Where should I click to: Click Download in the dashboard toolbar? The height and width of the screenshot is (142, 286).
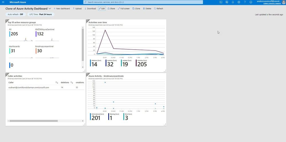(90, 9)
